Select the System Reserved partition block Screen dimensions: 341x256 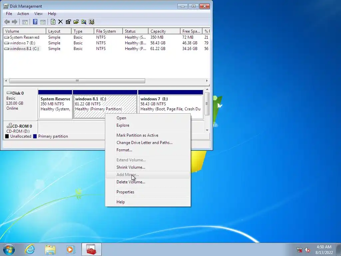point(55,104)
